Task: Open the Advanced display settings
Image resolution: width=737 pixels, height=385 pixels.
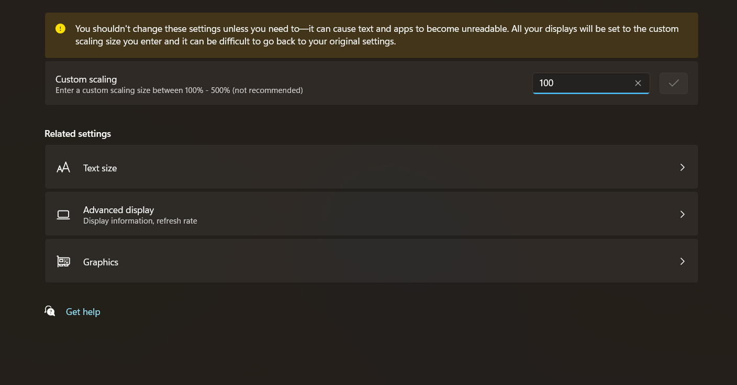Action: pyautogui.click(x=118, y=210)
